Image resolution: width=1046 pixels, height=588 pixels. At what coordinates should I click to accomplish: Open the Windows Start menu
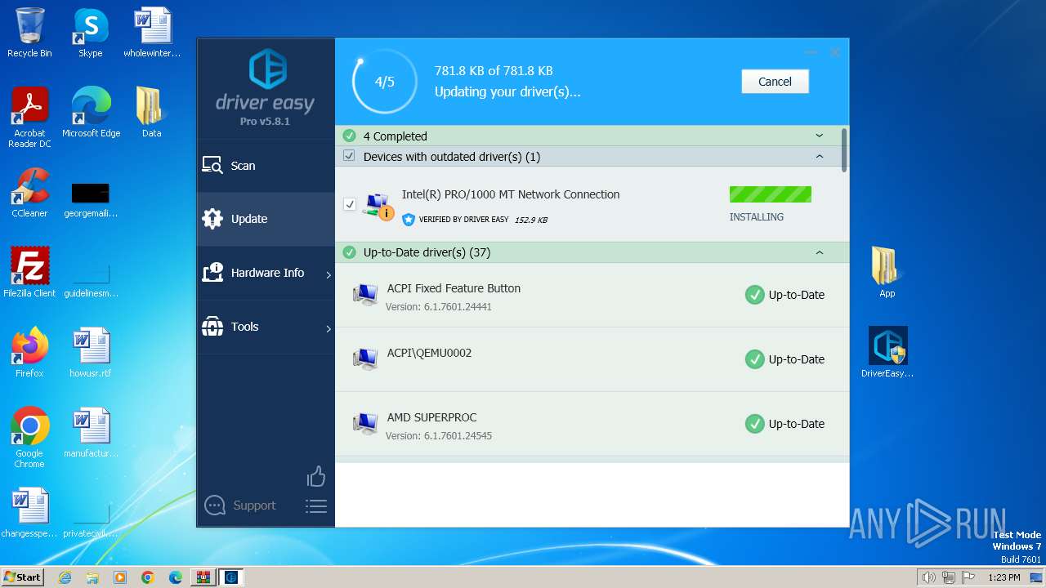coord(23,577)
